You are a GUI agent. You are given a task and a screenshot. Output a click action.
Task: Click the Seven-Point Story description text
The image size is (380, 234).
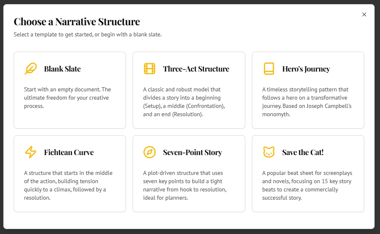(185, 185)
